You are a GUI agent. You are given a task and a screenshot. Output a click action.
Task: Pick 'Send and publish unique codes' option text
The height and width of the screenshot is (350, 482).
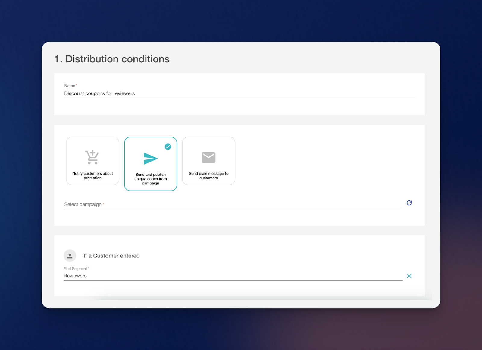[x=151, y=179]
